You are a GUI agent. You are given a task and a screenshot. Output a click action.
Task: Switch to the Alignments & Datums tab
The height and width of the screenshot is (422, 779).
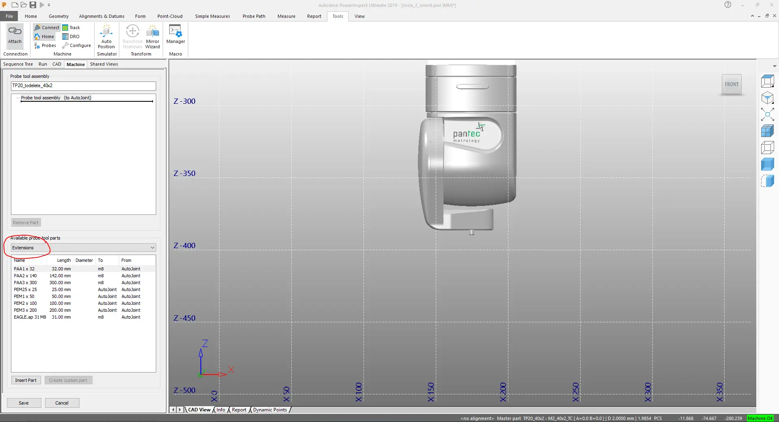101,16
